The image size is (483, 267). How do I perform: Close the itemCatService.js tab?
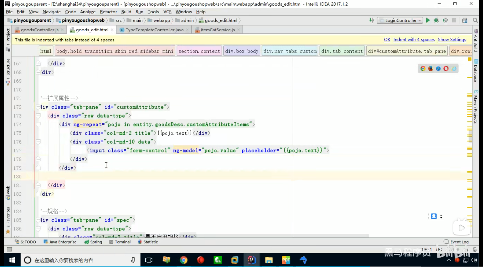pos(238,30)
